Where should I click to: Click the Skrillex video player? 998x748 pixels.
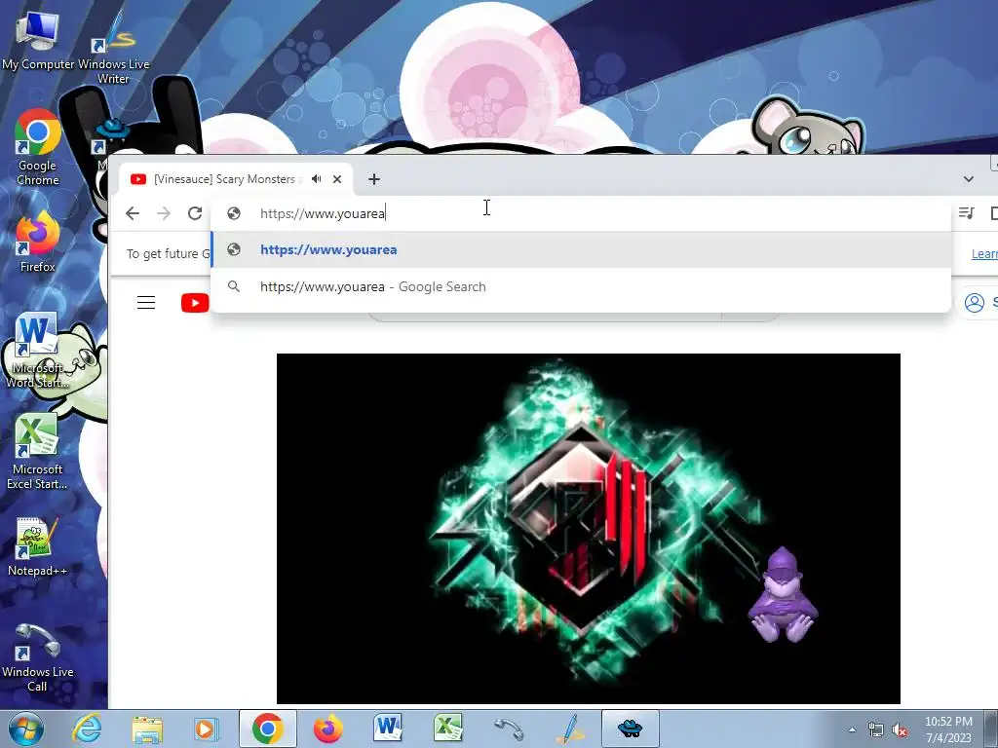tap(588, 529)
